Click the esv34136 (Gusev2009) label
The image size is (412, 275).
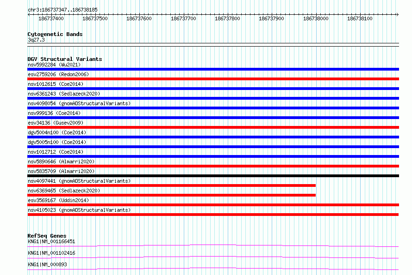click(x=56, y=123)
